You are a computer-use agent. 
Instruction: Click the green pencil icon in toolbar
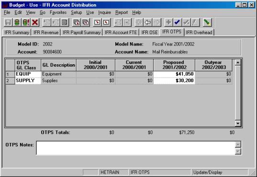tap(207, 22)
